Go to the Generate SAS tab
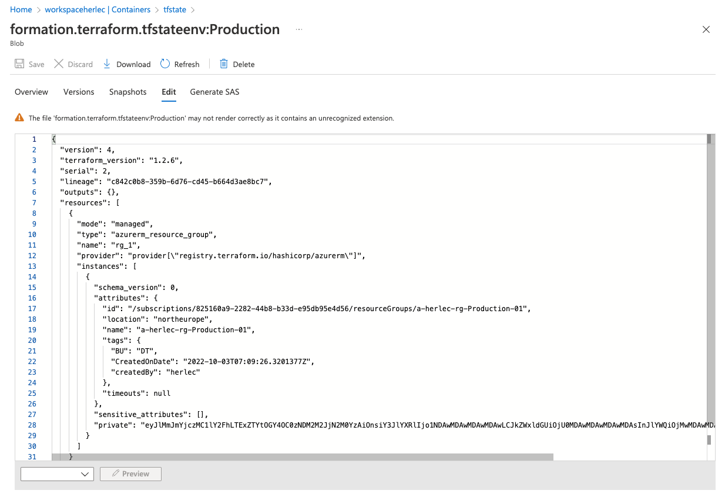 point(214,92)
